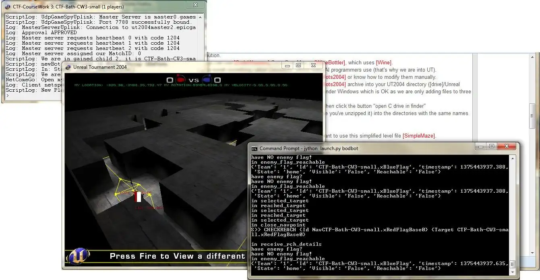Click 'in receive_rch_details' line in Command Prompt
Viewport: 540px width, 280px height.
click(286, 244)
